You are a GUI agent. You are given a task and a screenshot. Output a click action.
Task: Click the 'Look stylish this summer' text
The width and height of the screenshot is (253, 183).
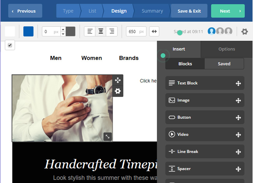105,178
